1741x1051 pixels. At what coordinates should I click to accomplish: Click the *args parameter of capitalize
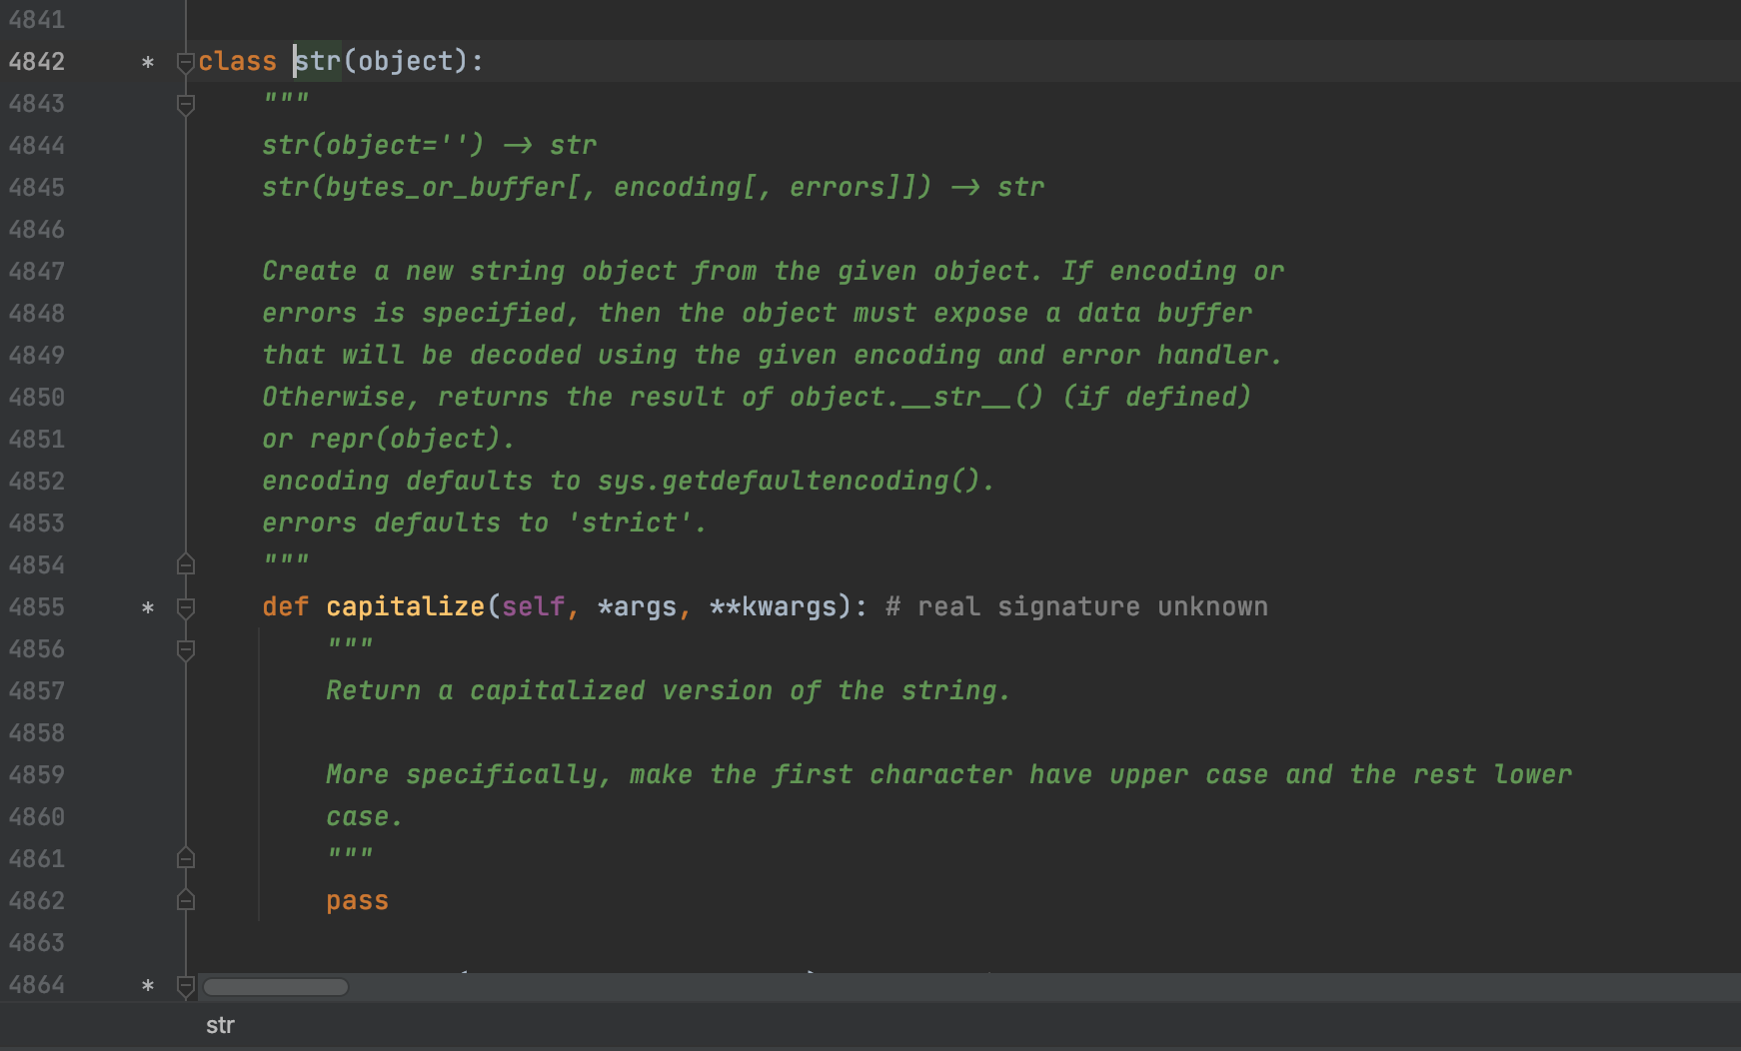638,606
